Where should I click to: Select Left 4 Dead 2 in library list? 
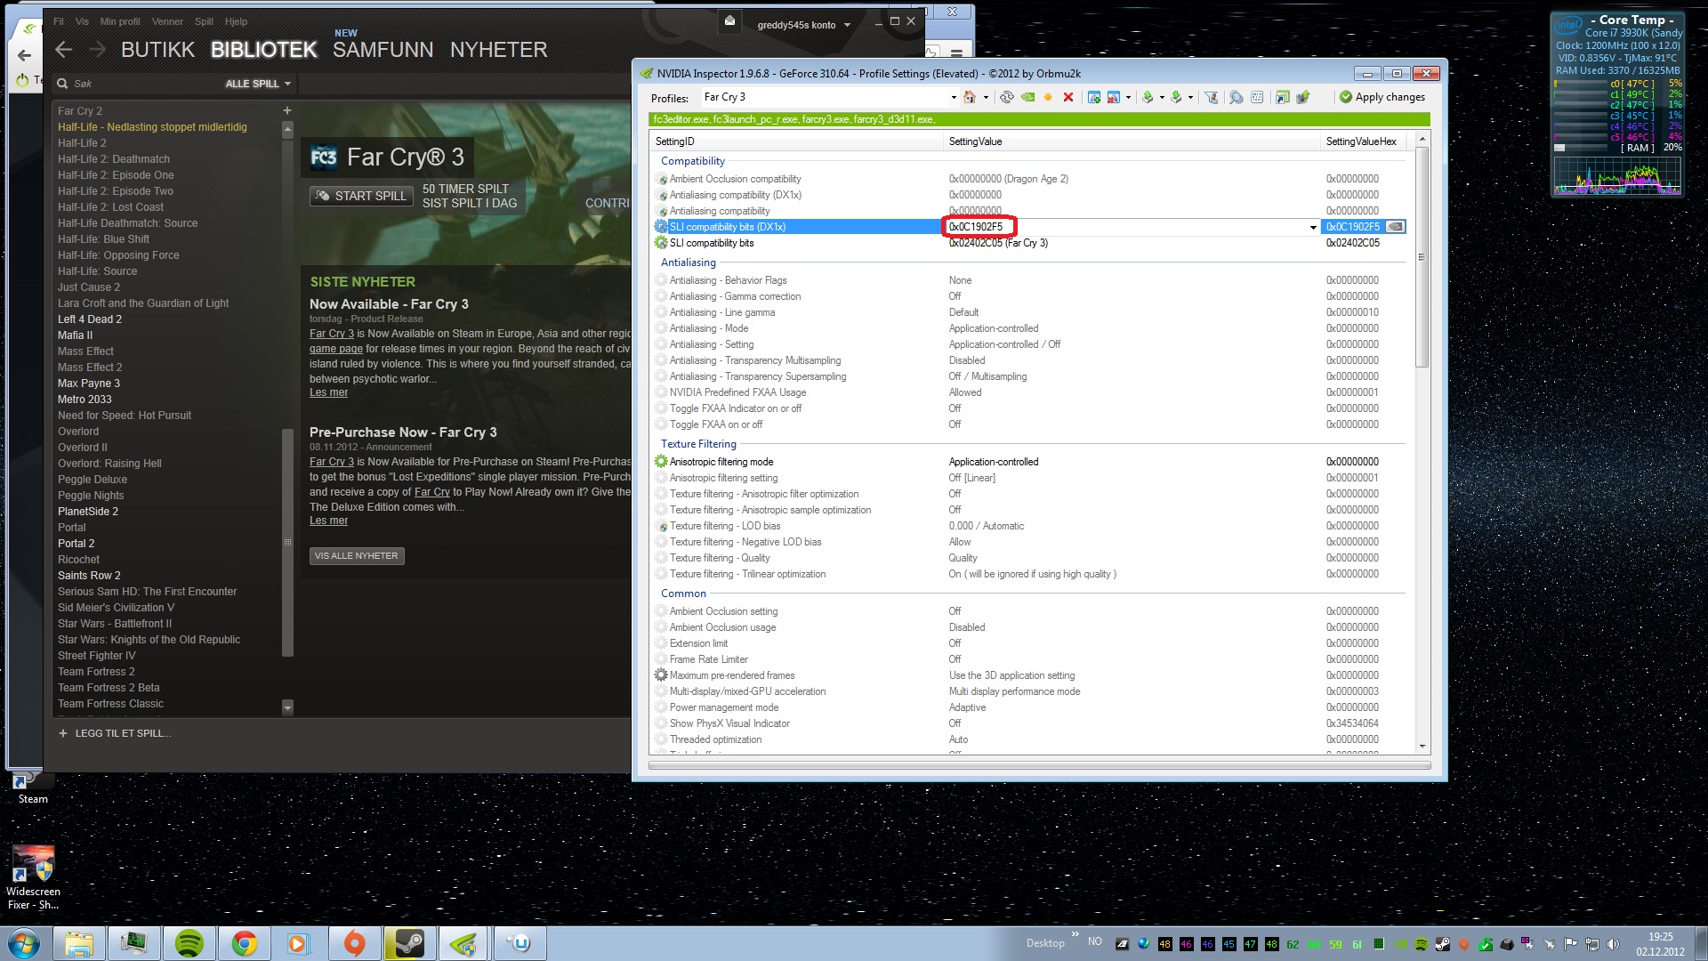pos(90,319)
